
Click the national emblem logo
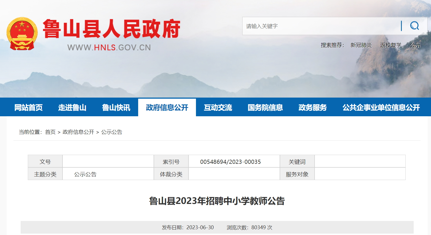(22, 34)
